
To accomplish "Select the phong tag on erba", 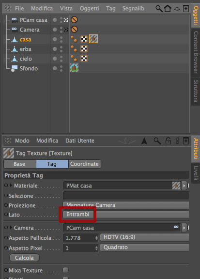I will [74, 48].
